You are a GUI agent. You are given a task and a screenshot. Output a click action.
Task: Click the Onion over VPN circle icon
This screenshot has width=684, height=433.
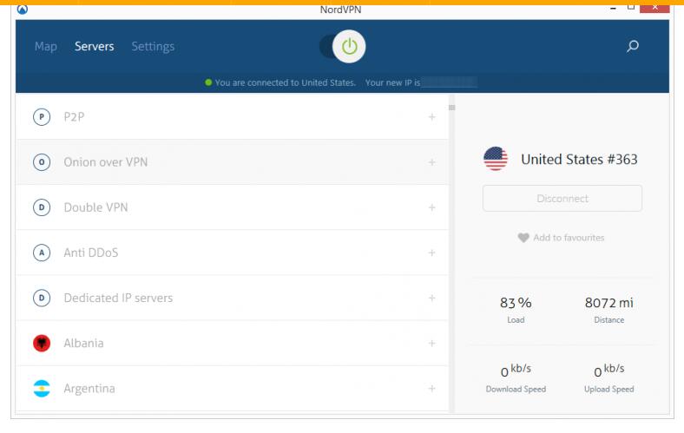click(42, 162)
